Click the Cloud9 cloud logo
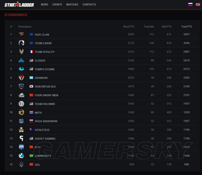This screenshot has width=202, height=175. [x=21, y=60]
